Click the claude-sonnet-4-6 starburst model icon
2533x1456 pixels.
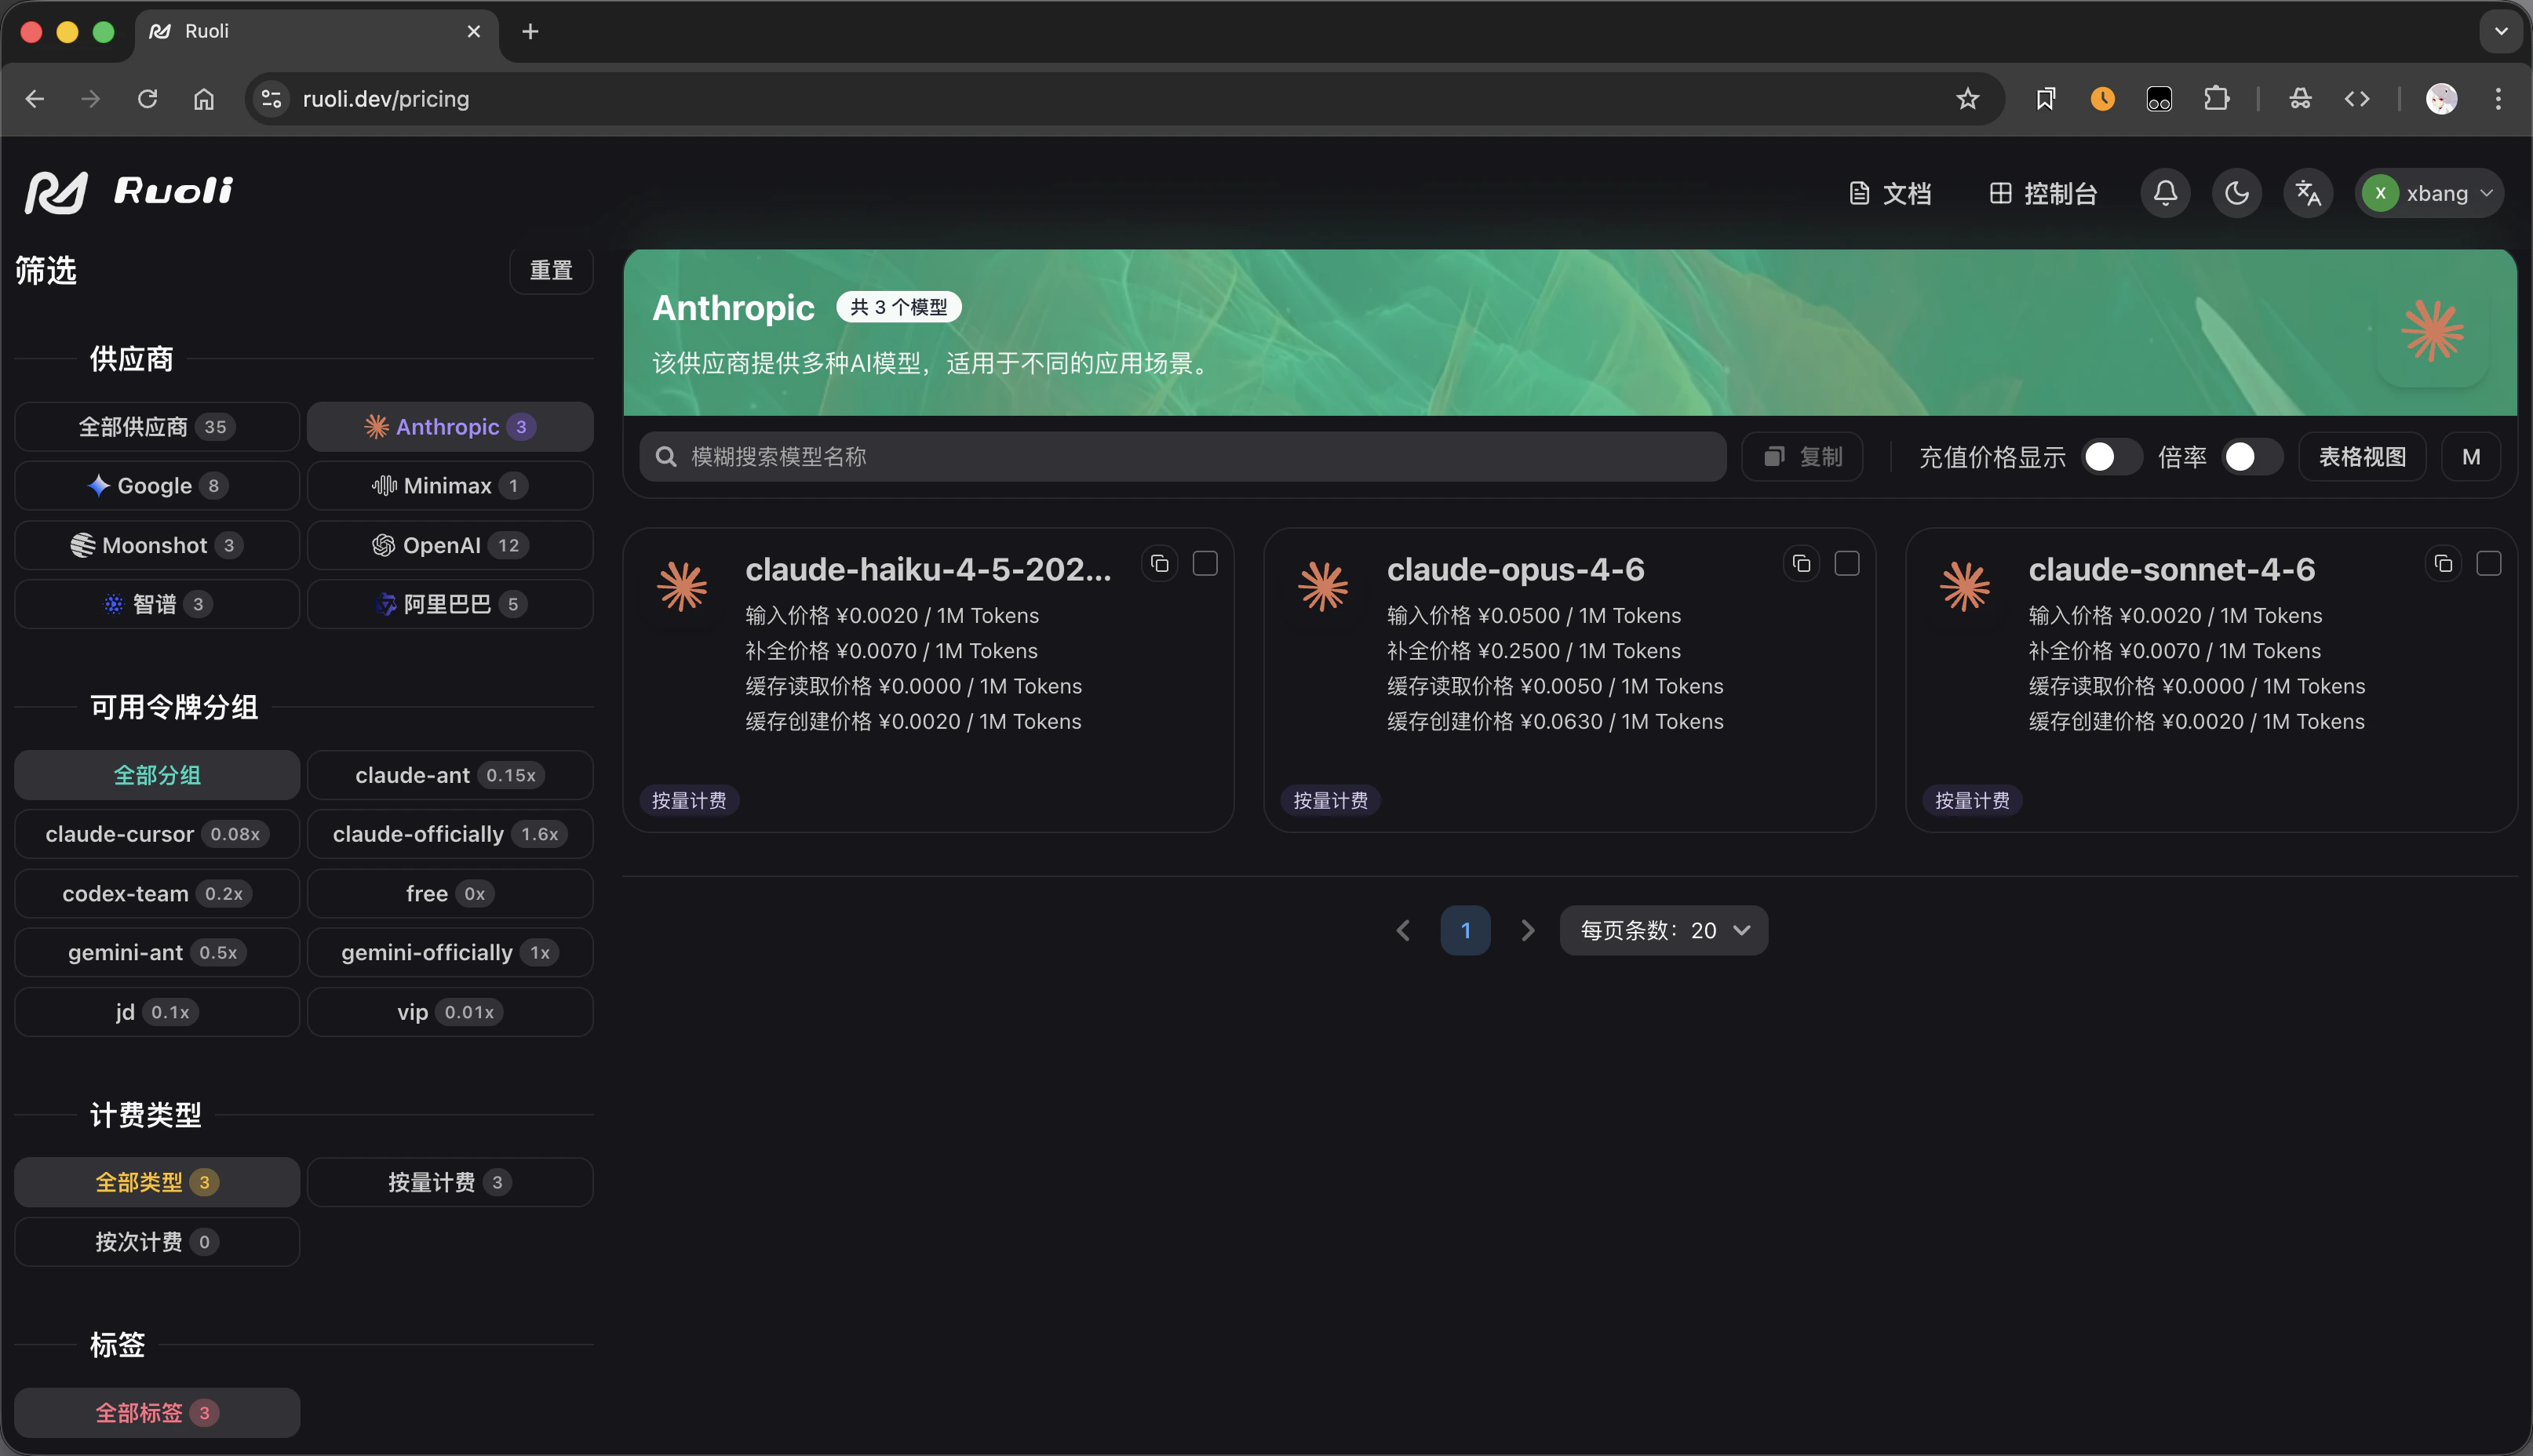1965,586
